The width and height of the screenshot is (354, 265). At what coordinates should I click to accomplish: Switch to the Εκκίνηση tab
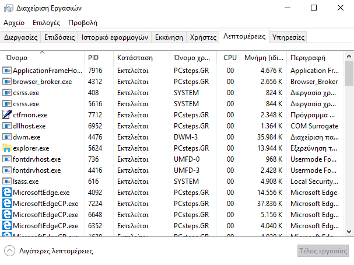pyautogui.click(x=169, y=37)
